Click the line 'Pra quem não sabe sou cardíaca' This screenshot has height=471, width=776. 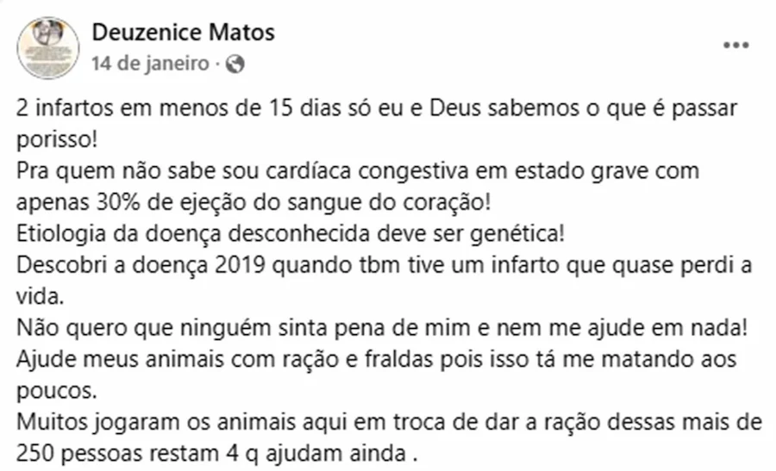[358, 171]
